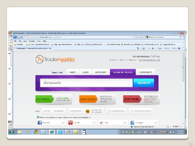Open the Contact Us link
This screenshot has width=195, height=146.
(x=132, y=60)
